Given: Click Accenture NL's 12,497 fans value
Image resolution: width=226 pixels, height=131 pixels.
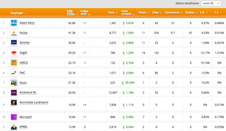Looking at the screenshot, I should pos(113,93).
